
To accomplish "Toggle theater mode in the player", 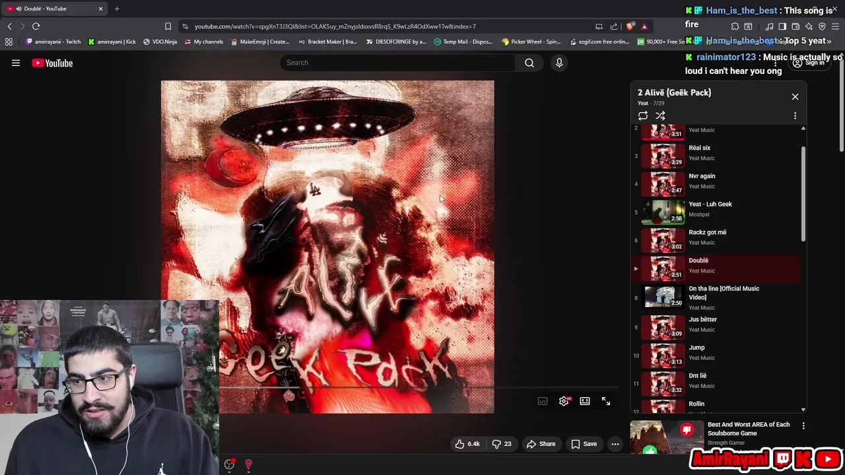I will (x=585, y=401).
